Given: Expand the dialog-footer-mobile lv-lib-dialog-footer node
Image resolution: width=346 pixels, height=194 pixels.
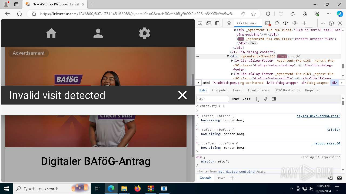Looking at the screenshot, I should click(x=232, y=74).
